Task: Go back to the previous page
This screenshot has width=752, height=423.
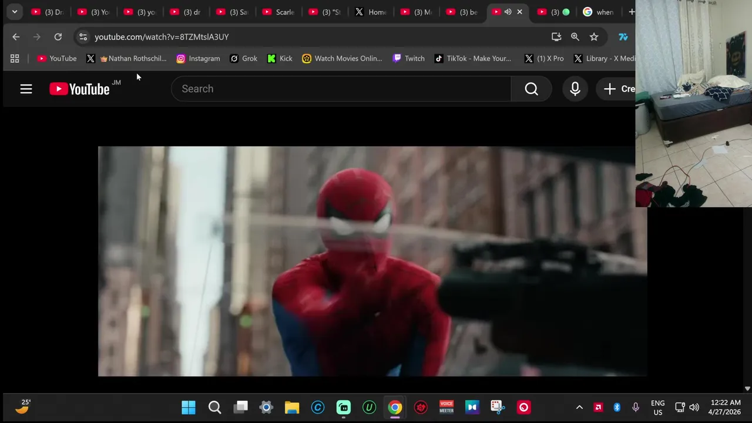Action: click(x=16, y=37)
